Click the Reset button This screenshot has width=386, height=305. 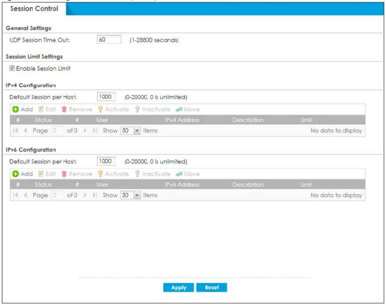[x=212, y=287]
